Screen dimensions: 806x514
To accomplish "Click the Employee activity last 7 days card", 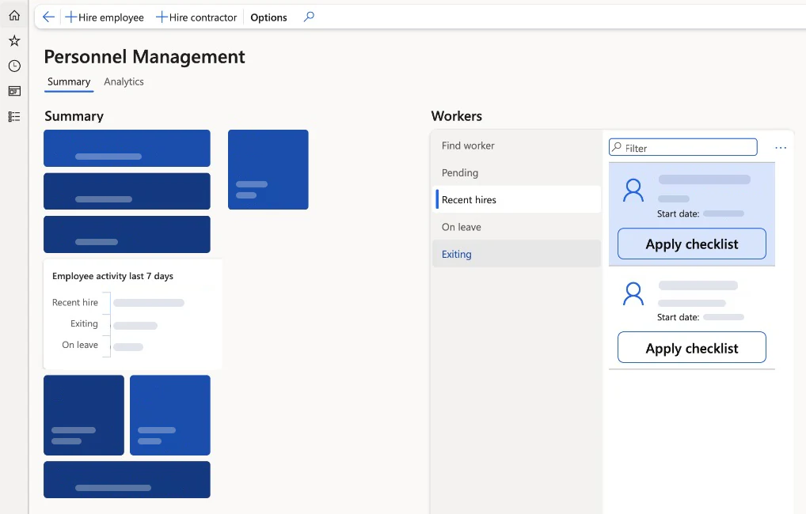I will 133,314.
